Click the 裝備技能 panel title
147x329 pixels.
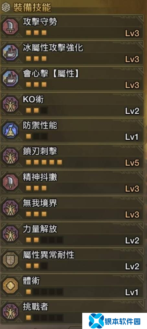(32, 8)
